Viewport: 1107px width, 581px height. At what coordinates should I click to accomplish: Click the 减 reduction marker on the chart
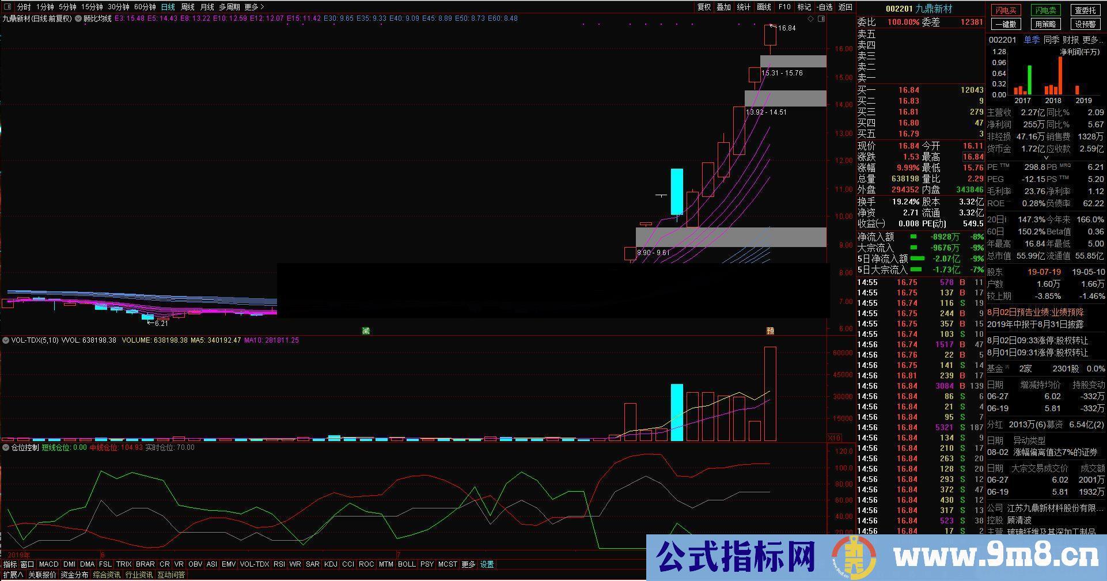point(365,331)
